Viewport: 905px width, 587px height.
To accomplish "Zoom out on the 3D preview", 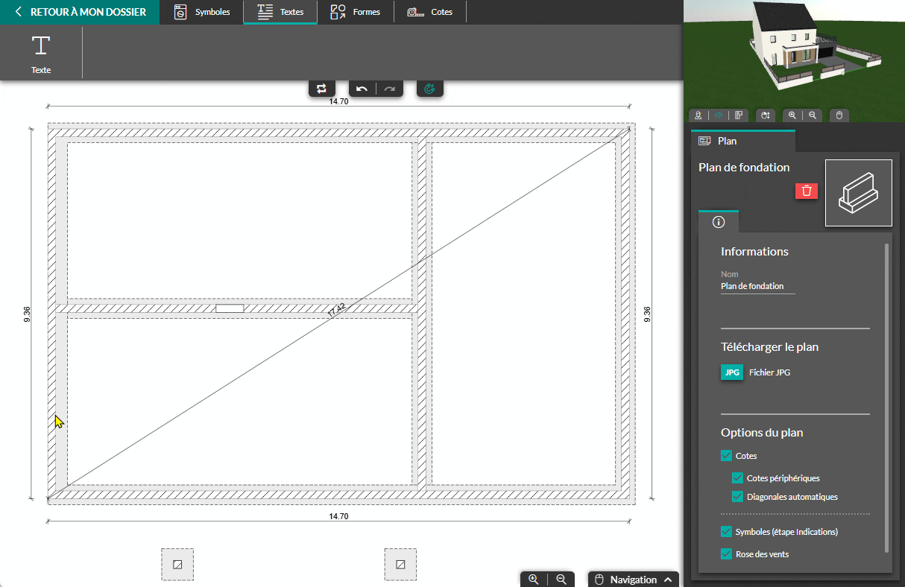I will [813, 115].
